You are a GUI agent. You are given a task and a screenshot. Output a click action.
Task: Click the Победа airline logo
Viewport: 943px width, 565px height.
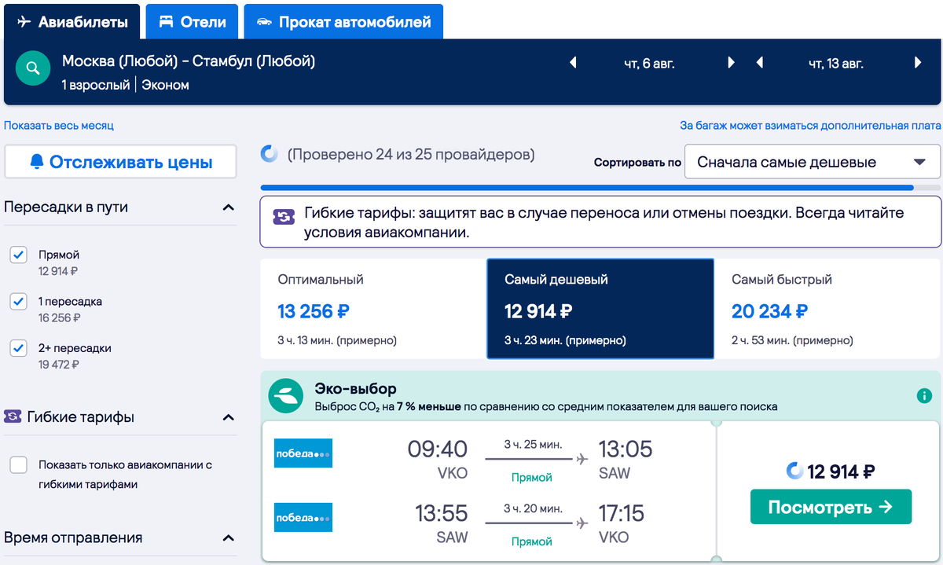coord(303,453)
